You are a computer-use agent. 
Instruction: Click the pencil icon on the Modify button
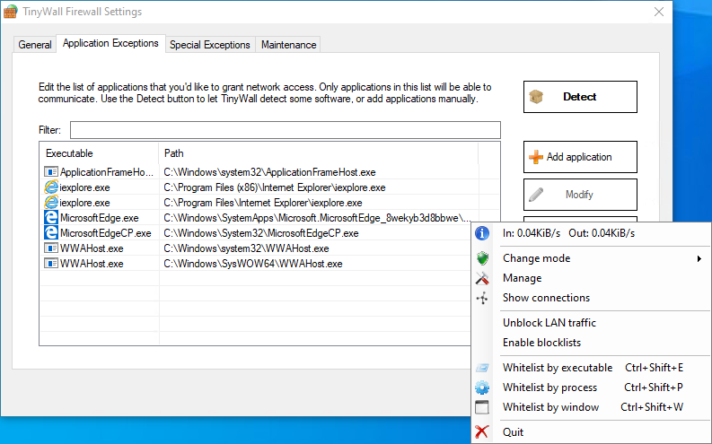(536, 195)
